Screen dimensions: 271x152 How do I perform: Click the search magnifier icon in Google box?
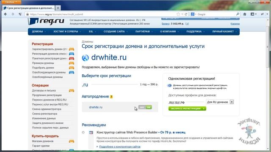point(238,14)
